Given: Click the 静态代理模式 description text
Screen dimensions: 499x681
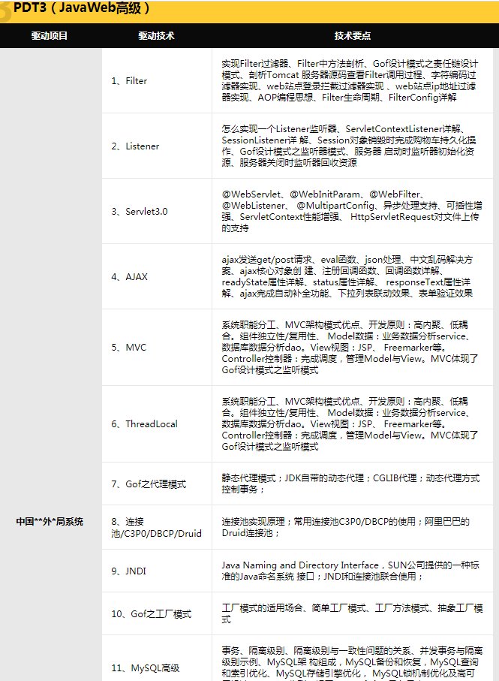Looking at the screenshot, I should click(351, 484).
